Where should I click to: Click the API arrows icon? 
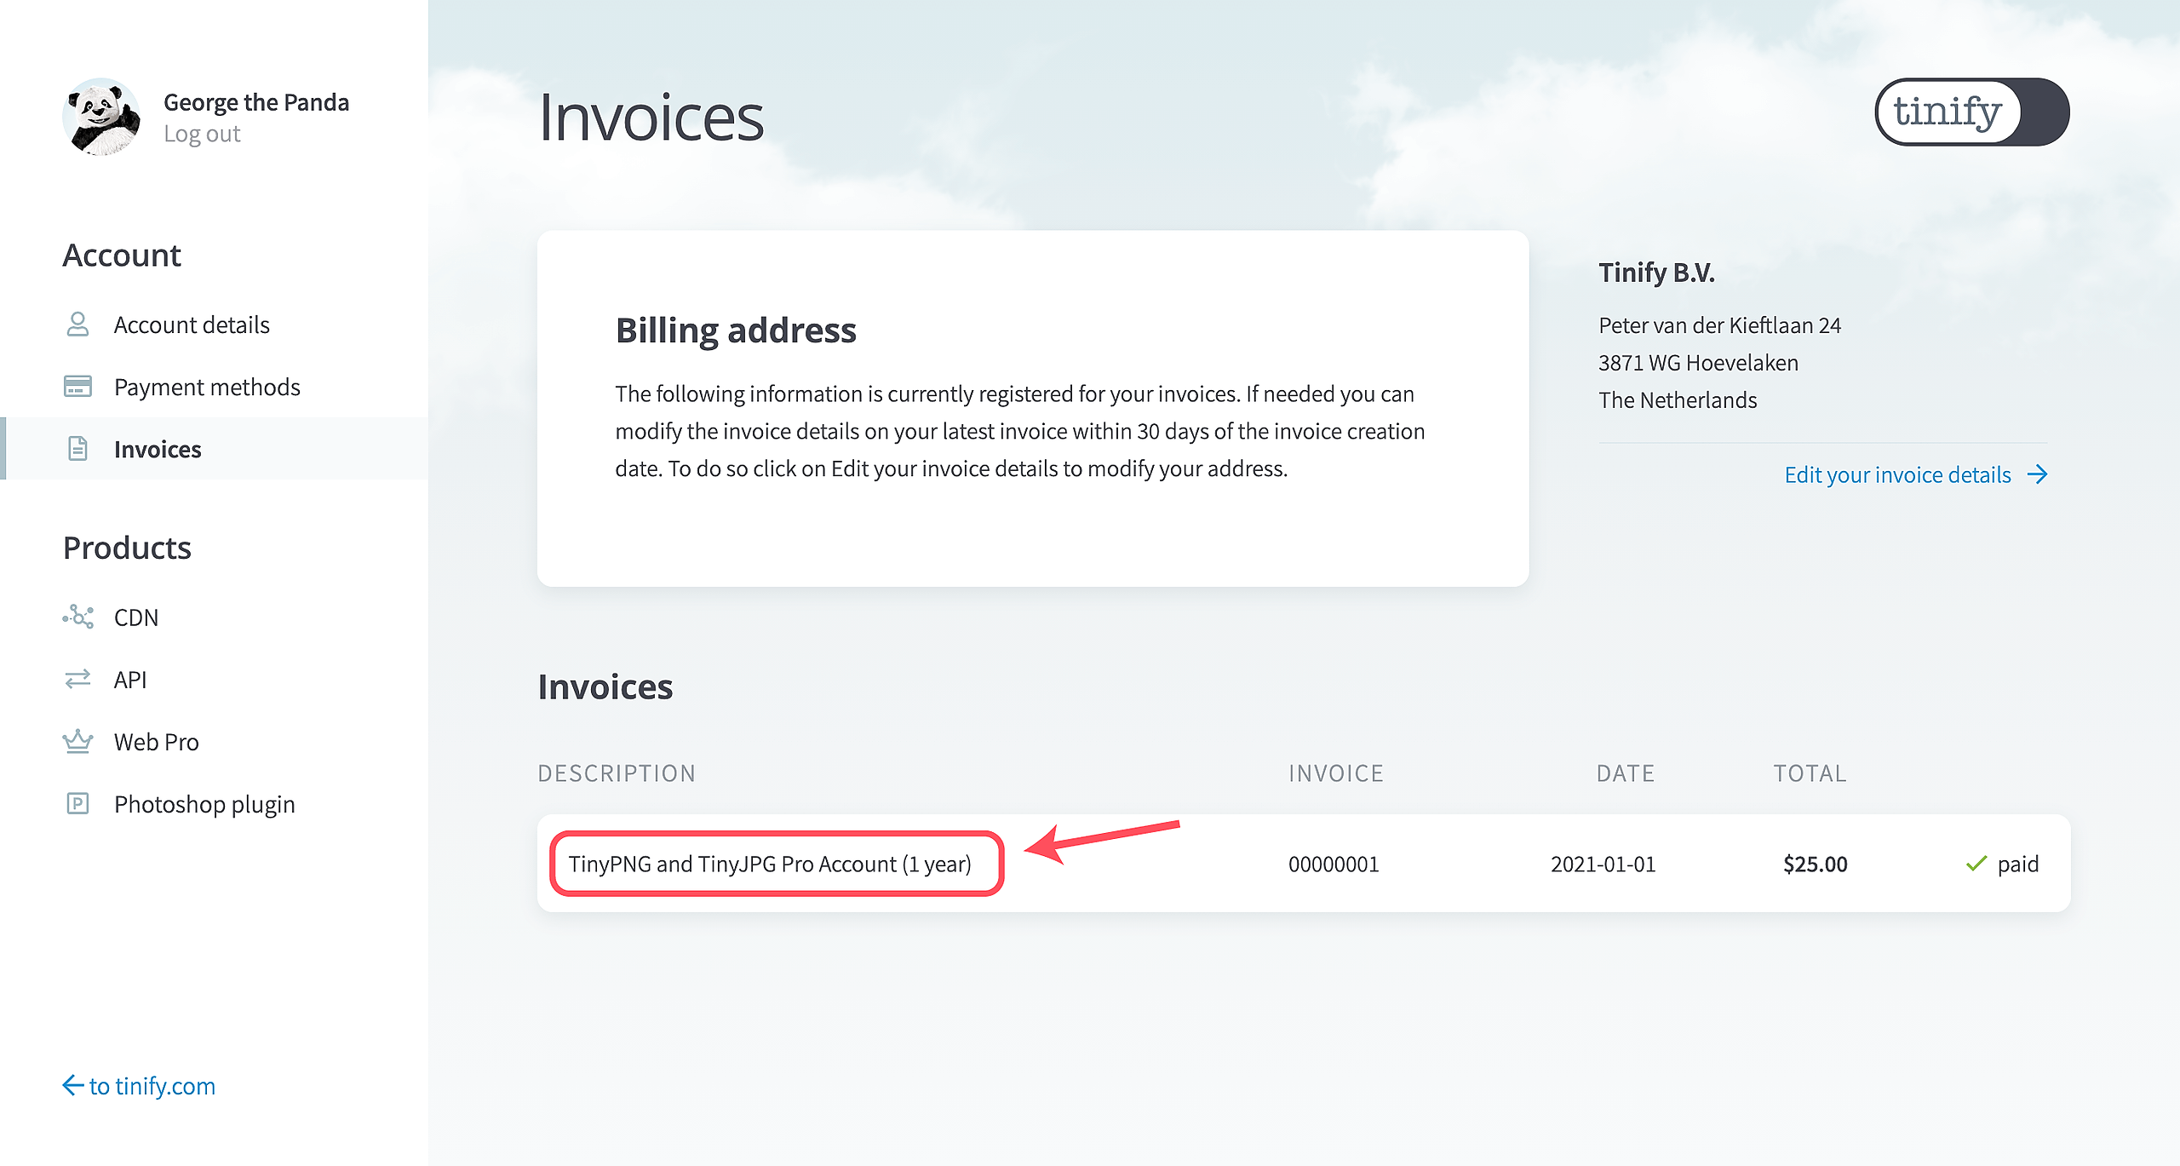point(77,679)
